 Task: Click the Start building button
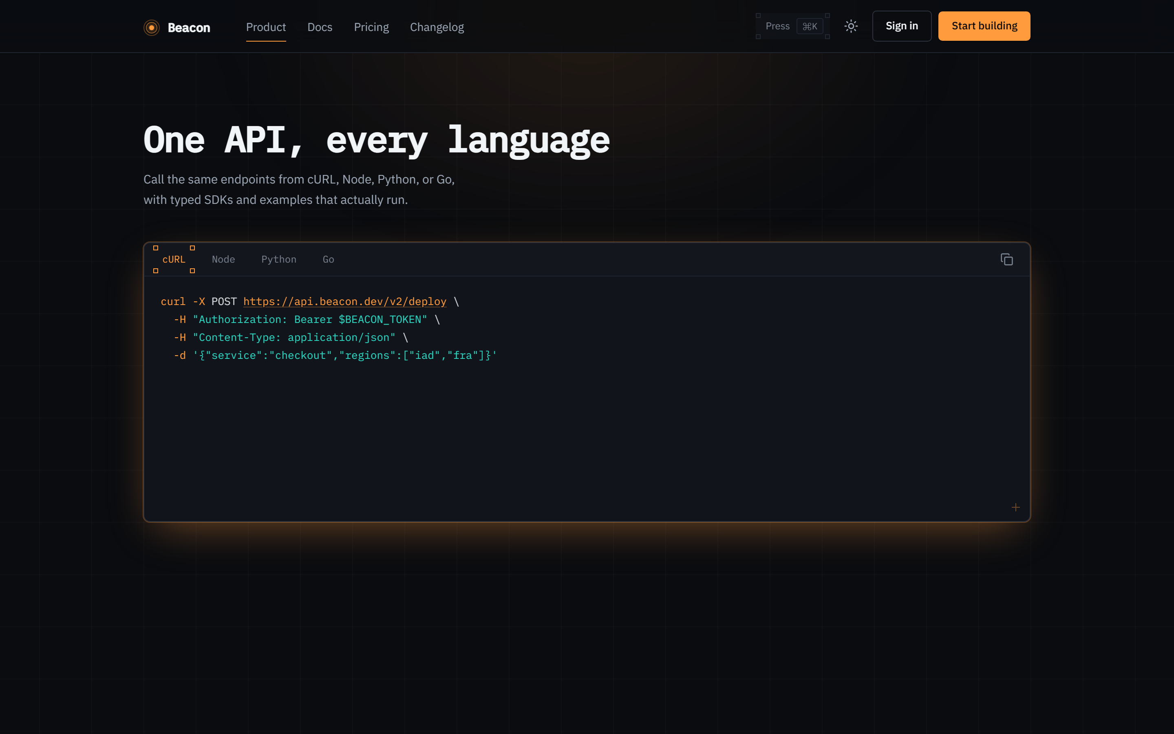(984, 26)
